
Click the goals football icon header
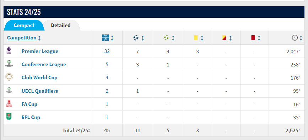(136, 38)
